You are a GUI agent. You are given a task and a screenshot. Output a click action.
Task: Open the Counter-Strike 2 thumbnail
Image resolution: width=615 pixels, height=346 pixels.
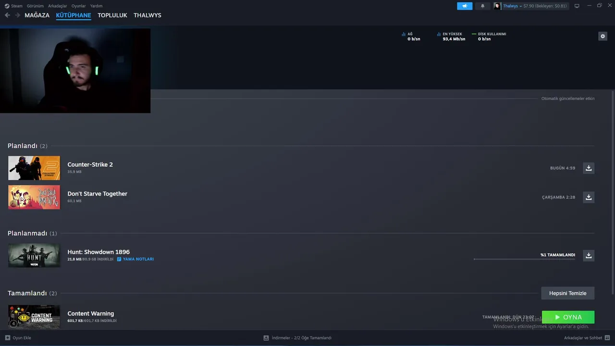(34, 168)
